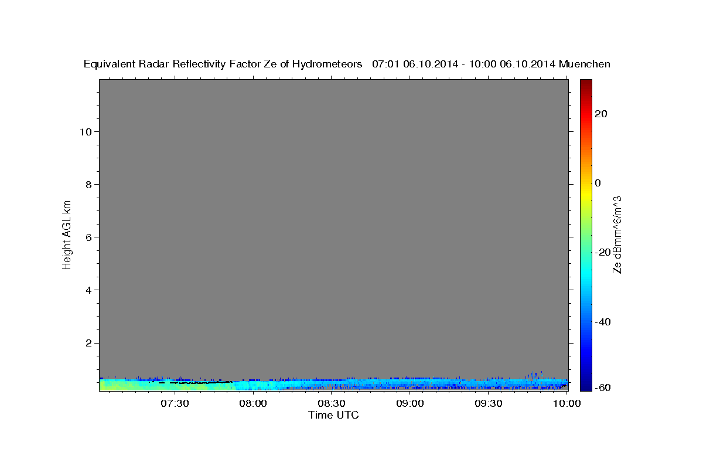The height and width of the screenshot is (469, 703).
Task: Click the plot title text
Action: click(x=347, y=64)
